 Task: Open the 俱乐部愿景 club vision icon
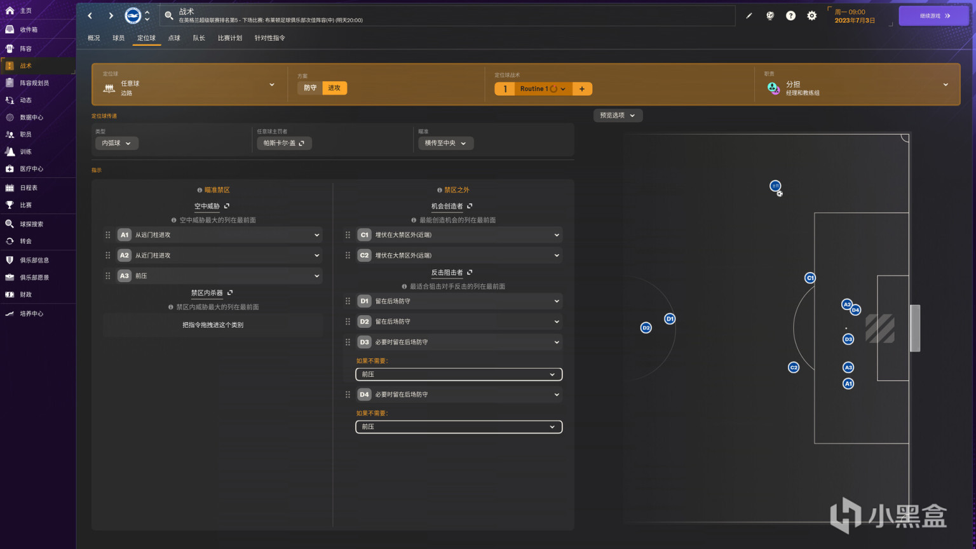tap(10, 277)
